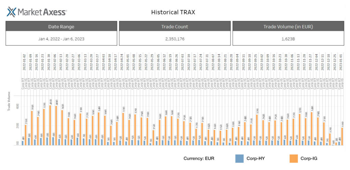Image resolution: width=350 pixels, height=170 pixels.
Task: Click the Historical TRAX title
Action: 173,12
